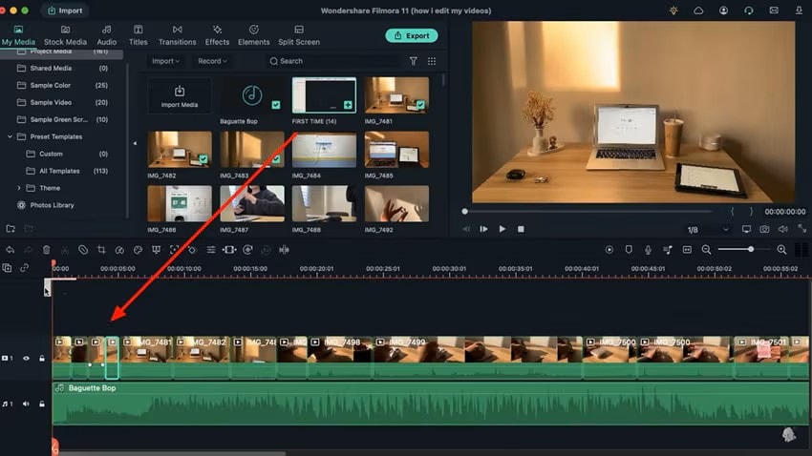Click the zoom in magnifier on timeline

pos(782,250)
